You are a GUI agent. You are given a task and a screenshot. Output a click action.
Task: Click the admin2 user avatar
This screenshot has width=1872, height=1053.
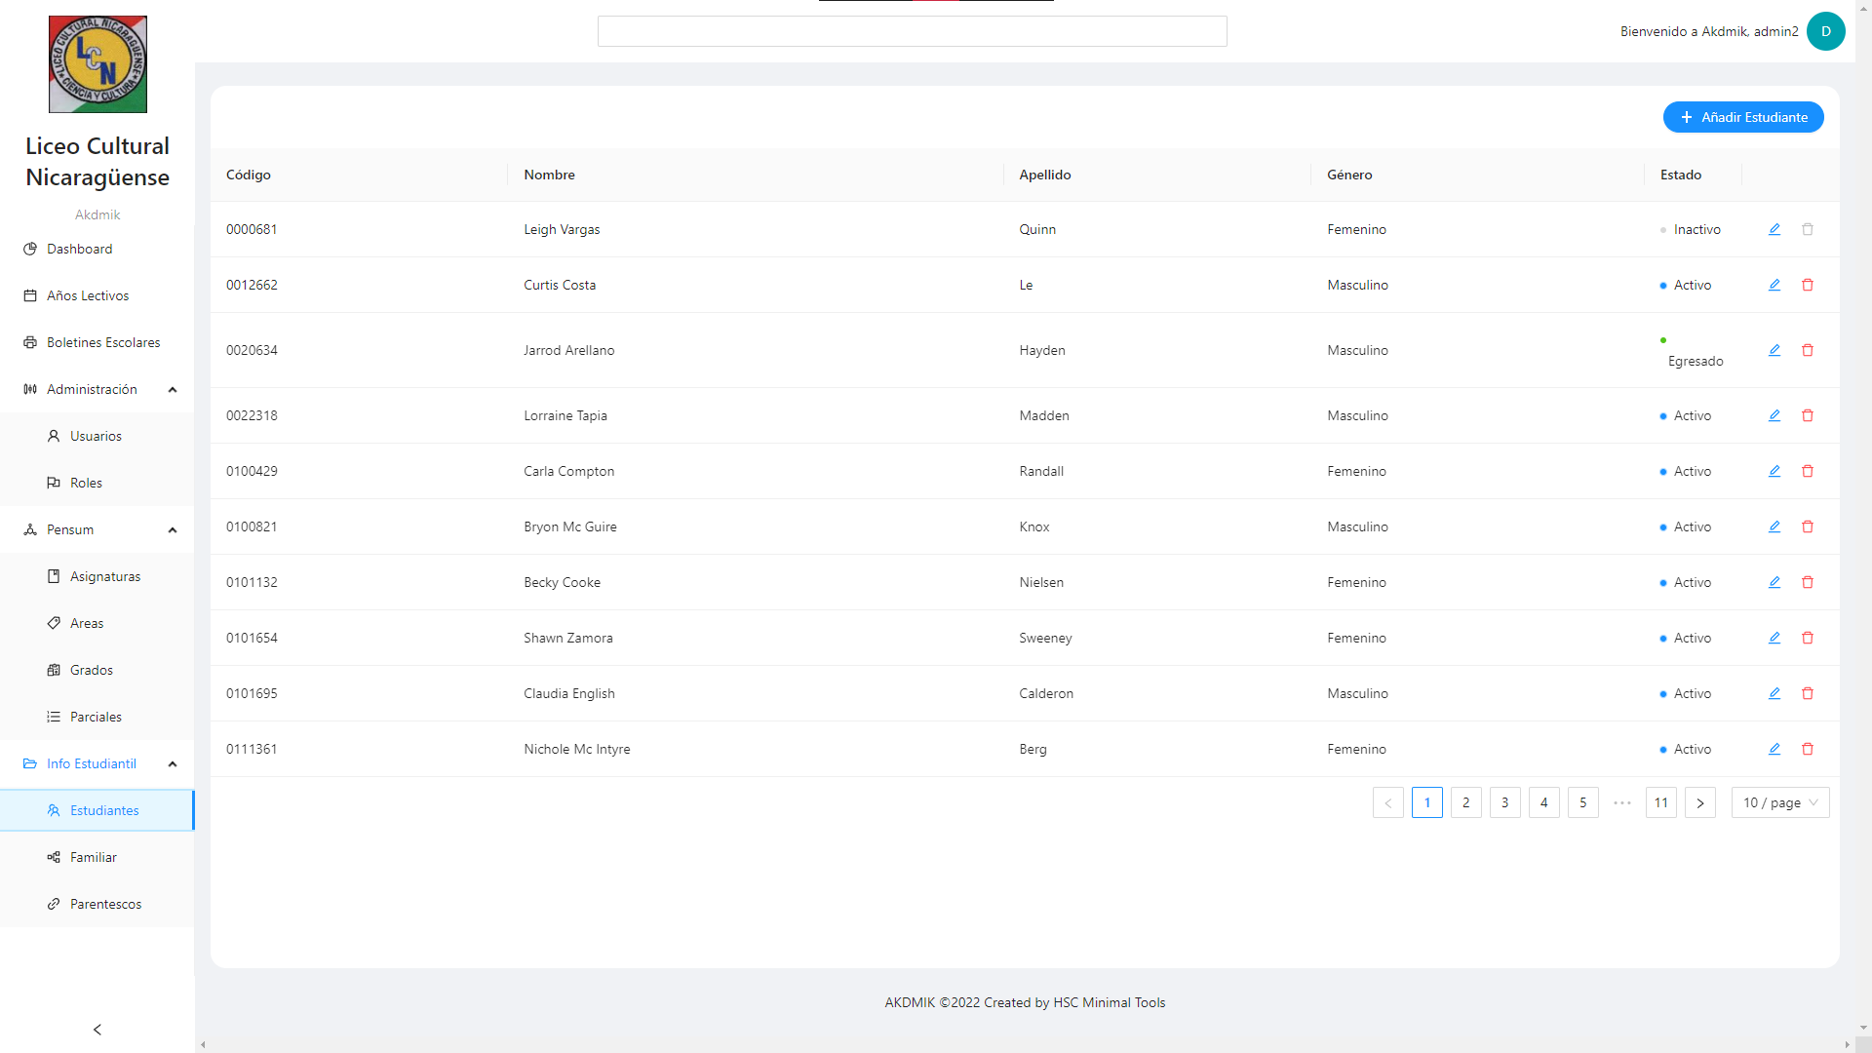click(1825, 31)
